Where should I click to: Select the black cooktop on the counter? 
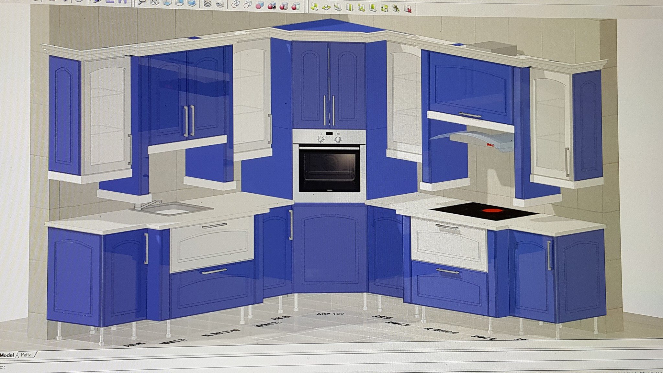click(x=485, y=212)
